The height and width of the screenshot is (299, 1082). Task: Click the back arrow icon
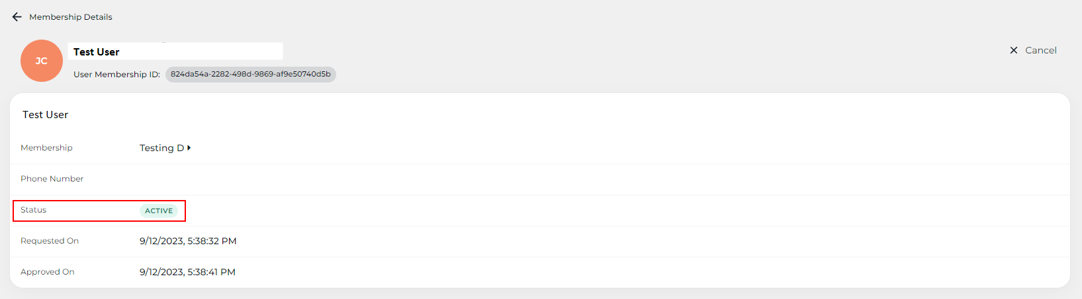(17, 17)
